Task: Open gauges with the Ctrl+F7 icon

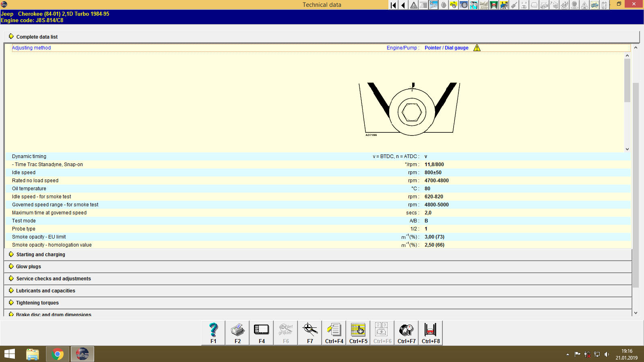Action: coord(406,333)
